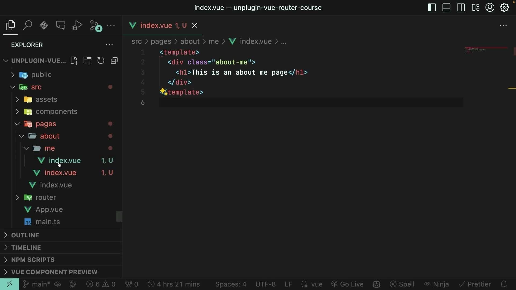Change language mode vue
The width and height of the screenshot is (516, 290).
click(312, 284)
